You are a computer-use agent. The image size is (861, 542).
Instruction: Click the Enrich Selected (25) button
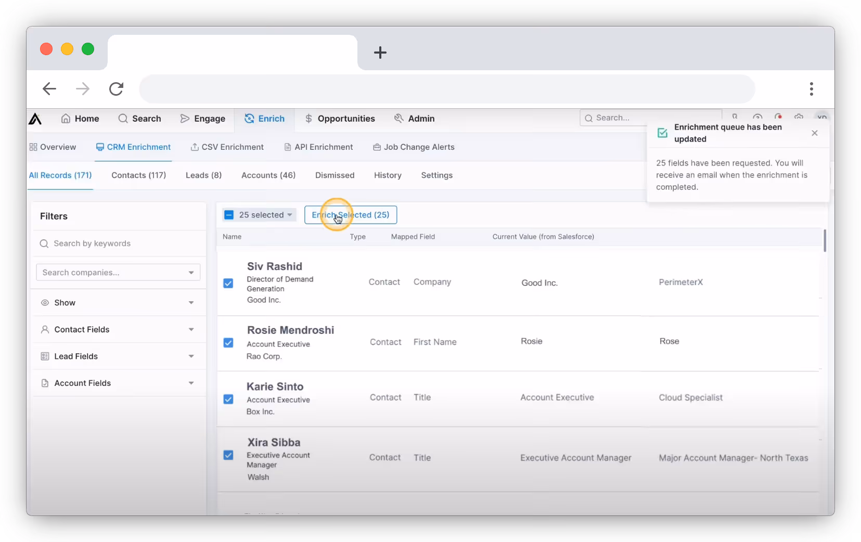[350, 215]
